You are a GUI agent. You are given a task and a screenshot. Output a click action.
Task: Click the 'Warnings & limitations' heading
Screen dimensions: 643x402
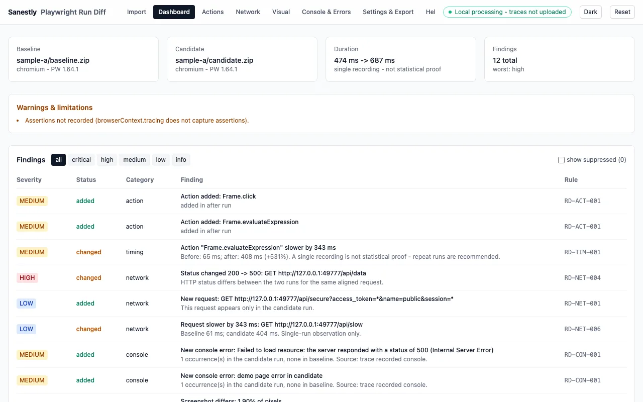(55, 108)
